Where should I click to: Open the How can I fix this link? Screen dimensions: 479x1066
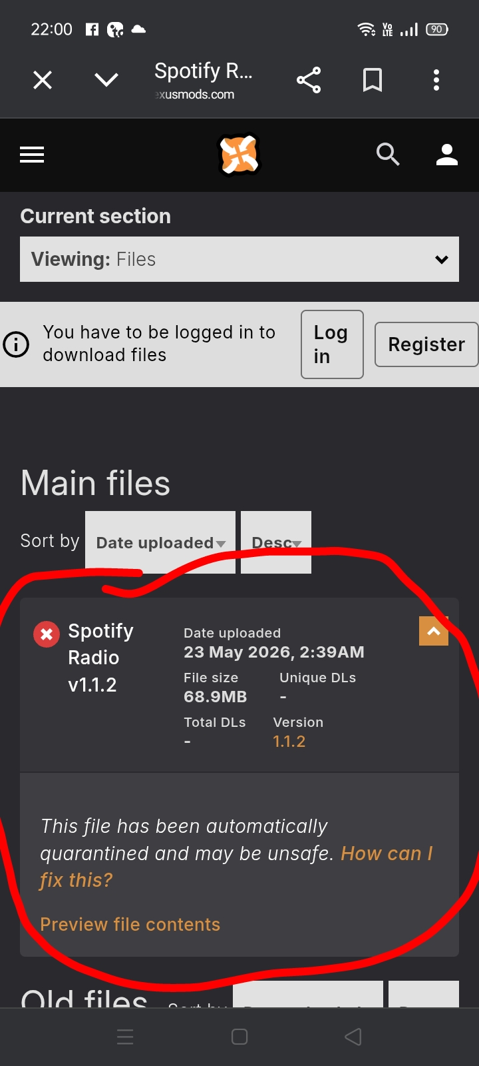point(236,867)
